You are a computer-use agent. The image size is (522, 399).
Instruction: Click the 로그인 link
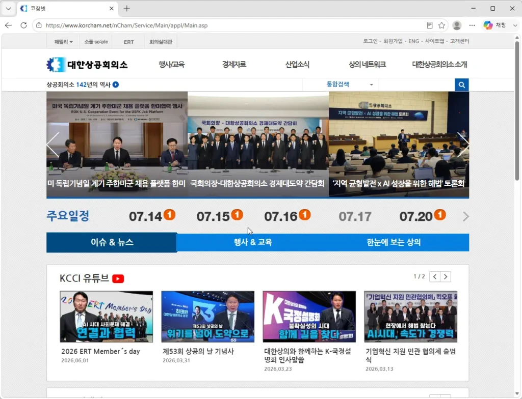(x=370, y=41)
